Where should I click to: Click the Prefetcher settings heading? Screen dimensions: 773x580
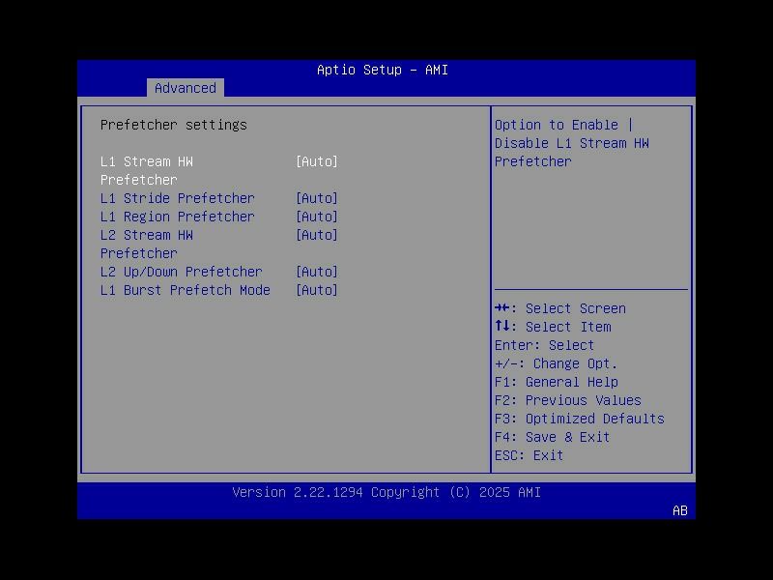pyautogui.click(x=174, y=125)
